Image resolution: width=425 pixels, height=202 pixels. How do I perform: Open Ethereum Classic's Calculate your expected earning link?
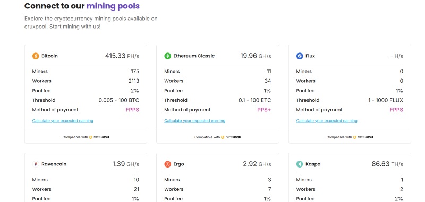tap(194, 121)
